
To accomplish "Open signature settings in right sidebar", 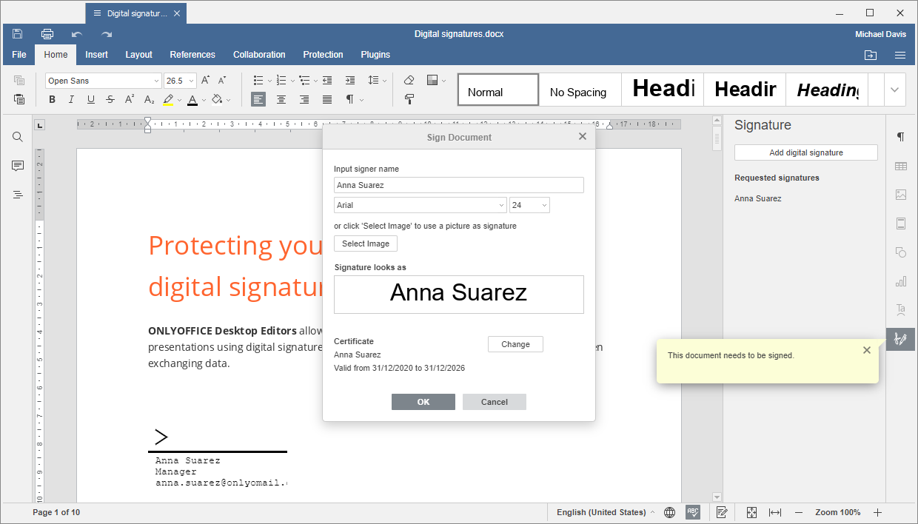I will tap(901, 339).
